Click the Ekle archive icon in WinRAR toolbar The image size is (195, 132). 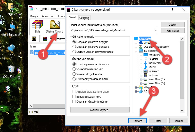[38, 26]
